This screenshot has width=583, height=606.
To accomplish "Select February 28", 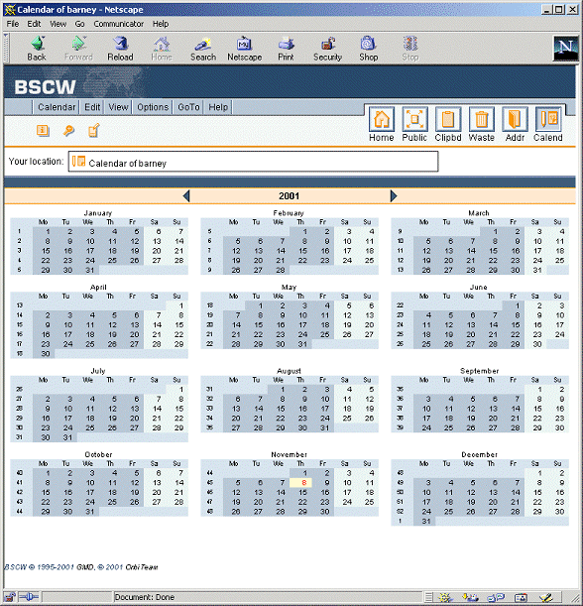I will (281, 270).
